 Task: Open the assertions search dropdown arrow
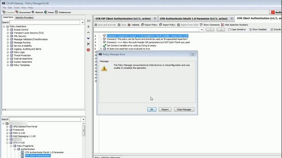(82, 22)
